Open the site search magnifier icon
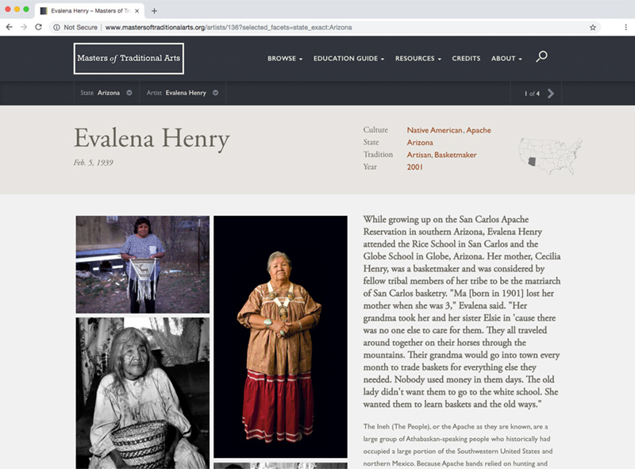The width and height of the screenshot is (635, 469). coord(541,56)
